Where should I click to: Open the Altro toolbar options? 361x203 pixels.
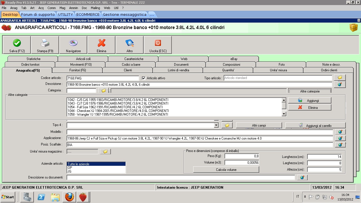(130, 45)
